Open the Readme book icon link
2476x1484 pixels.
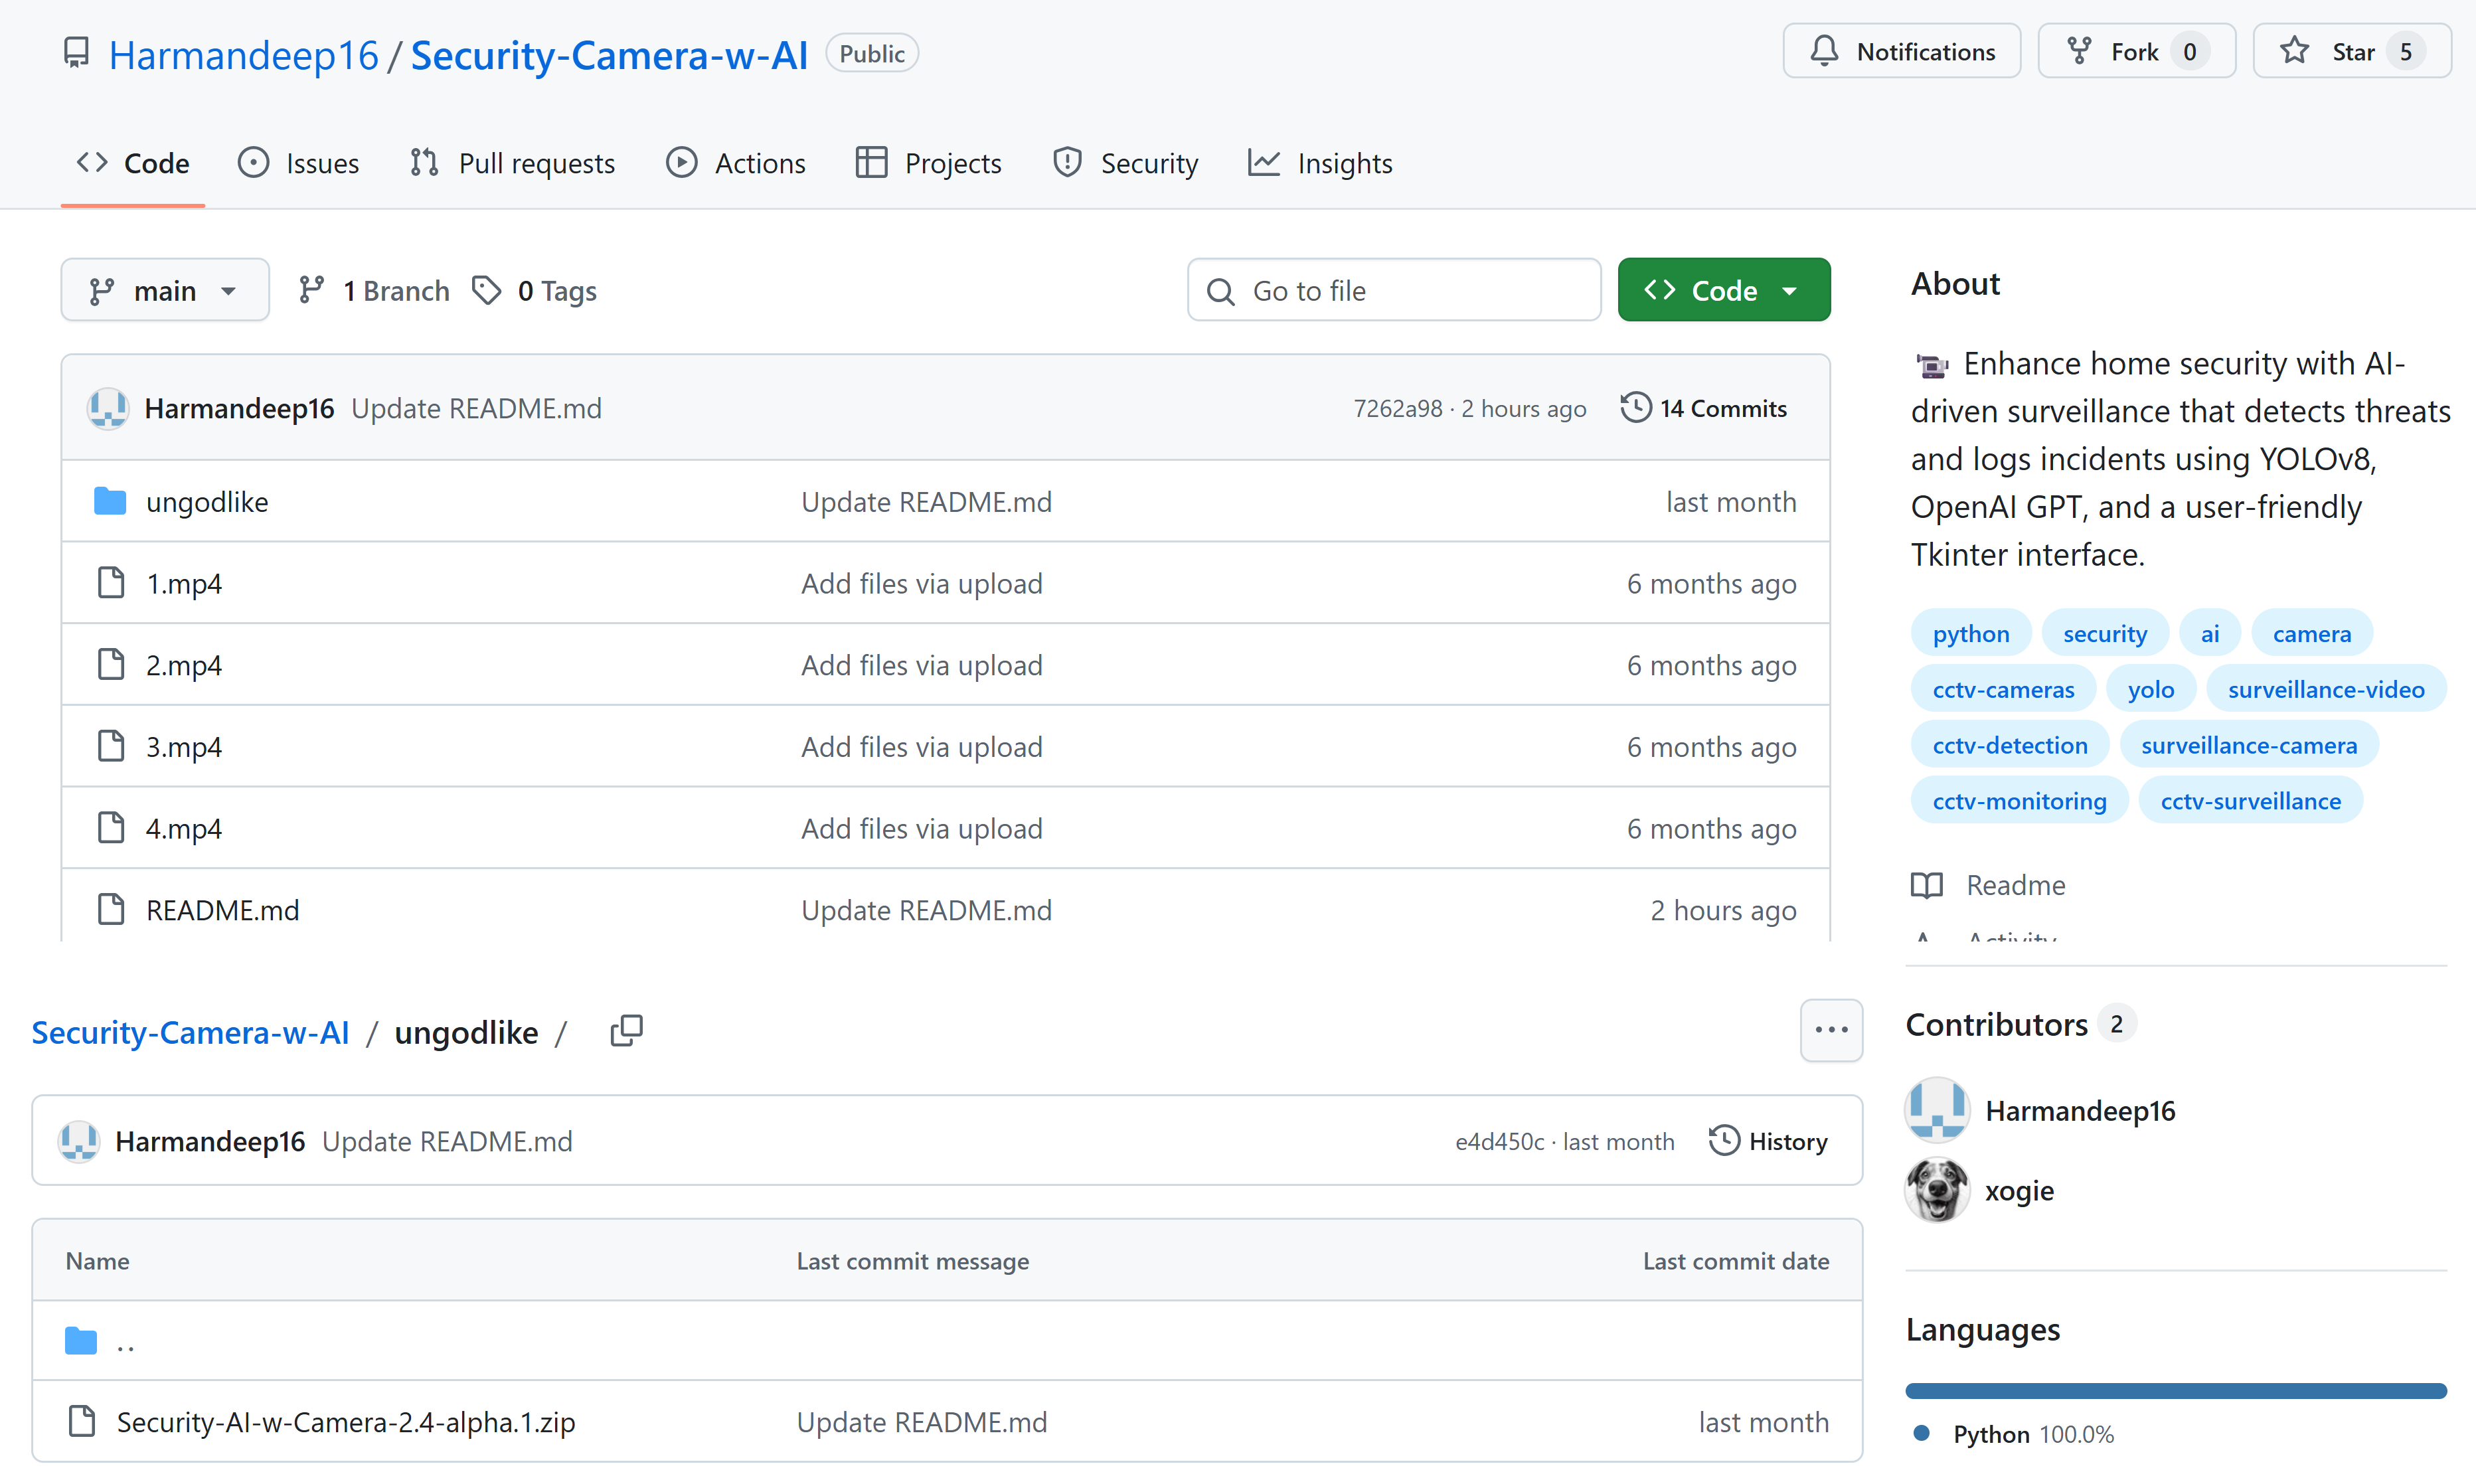[x=1927, y=885]
